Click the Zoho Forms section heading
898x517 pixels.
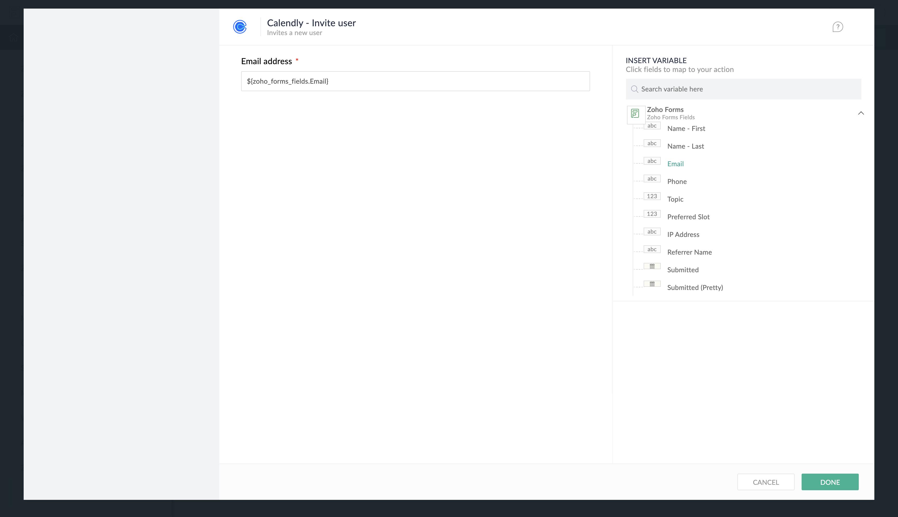(x=665, y=110)
